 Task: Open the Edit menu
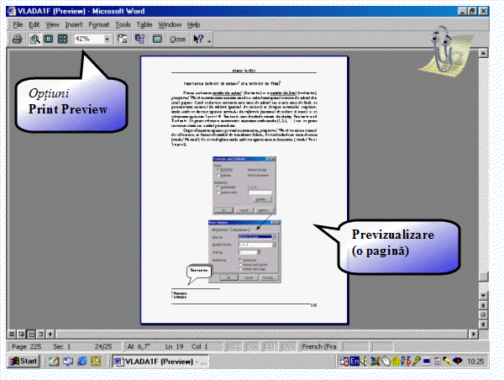pyautogui.click(x=34, y=24)
